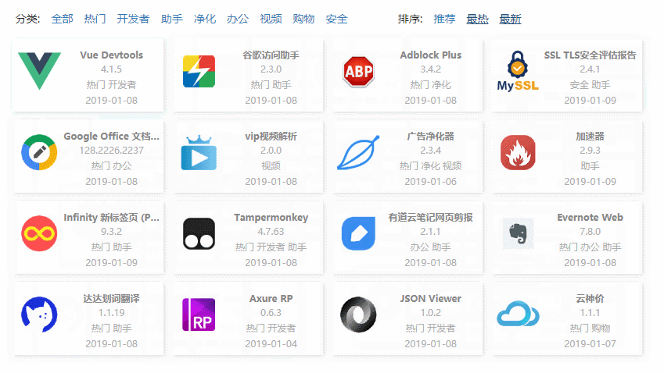664x373 pixels.
Task: Open the 广告净化器 title text
Action: pos(431,136)
